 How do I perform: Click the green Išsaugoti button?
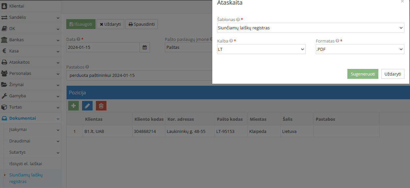click(81, 24)
